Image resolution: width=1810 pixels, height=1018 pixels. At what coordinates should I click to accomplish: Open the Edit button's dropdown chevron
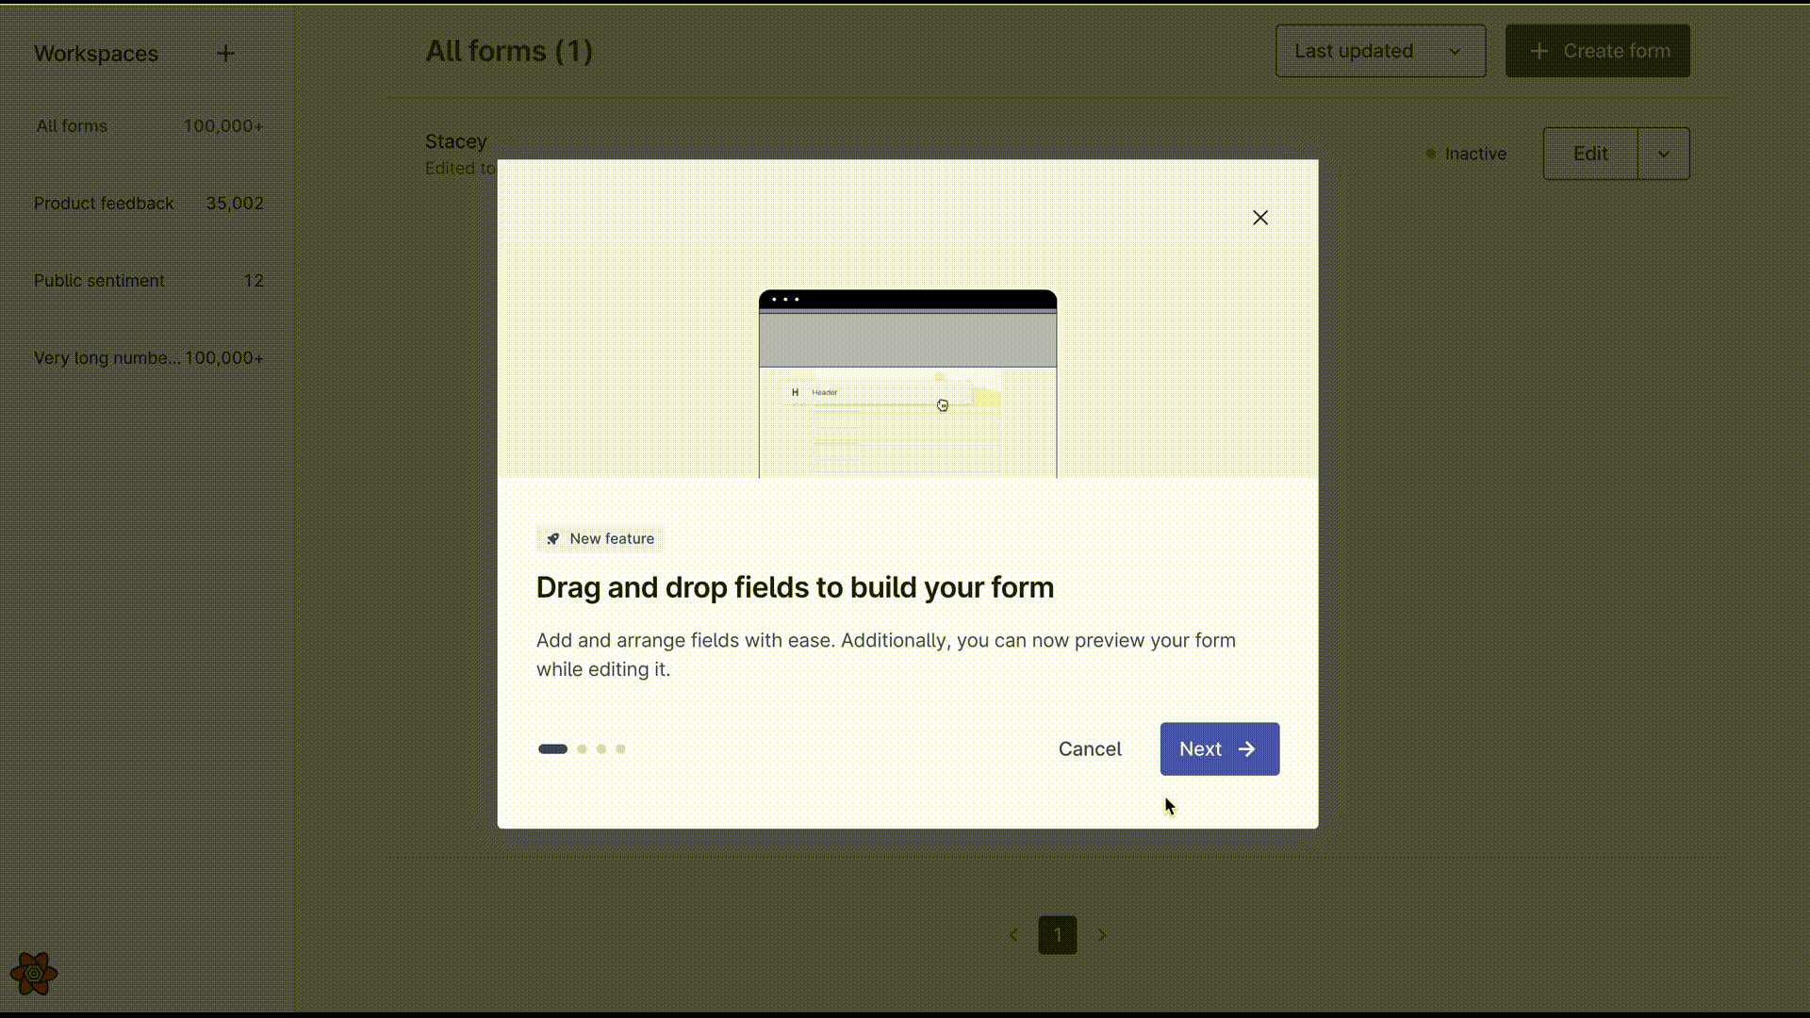point(1663,153)
